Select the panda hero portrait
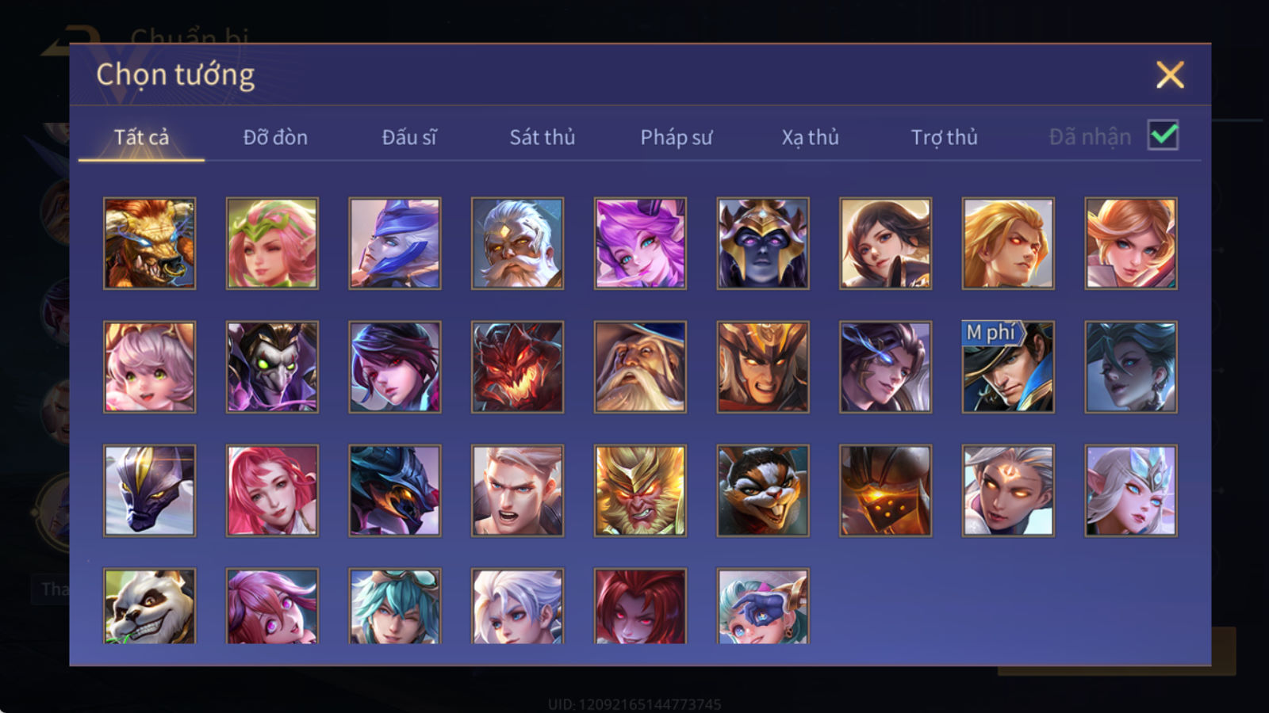The image size is (1269, 713). pos(149,605)
